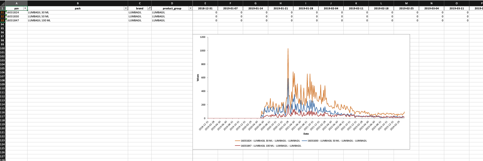Screen dimensions: 483x161
Task: Open the product_group filter dropdown
Action: coord(190,8)
